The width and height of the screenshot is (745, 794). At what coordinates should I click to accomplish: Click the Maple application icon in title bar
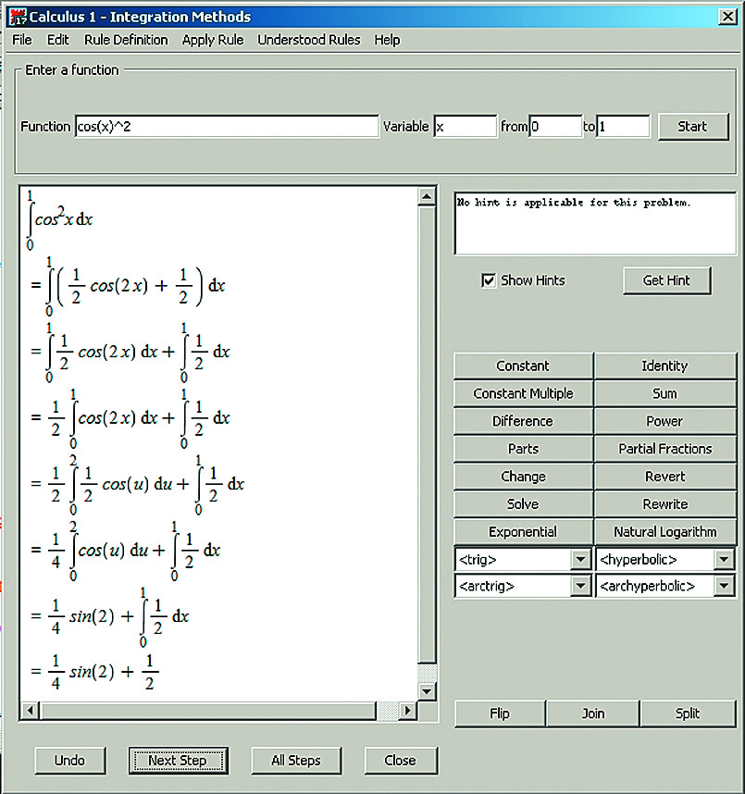click(x=17, y=17)
